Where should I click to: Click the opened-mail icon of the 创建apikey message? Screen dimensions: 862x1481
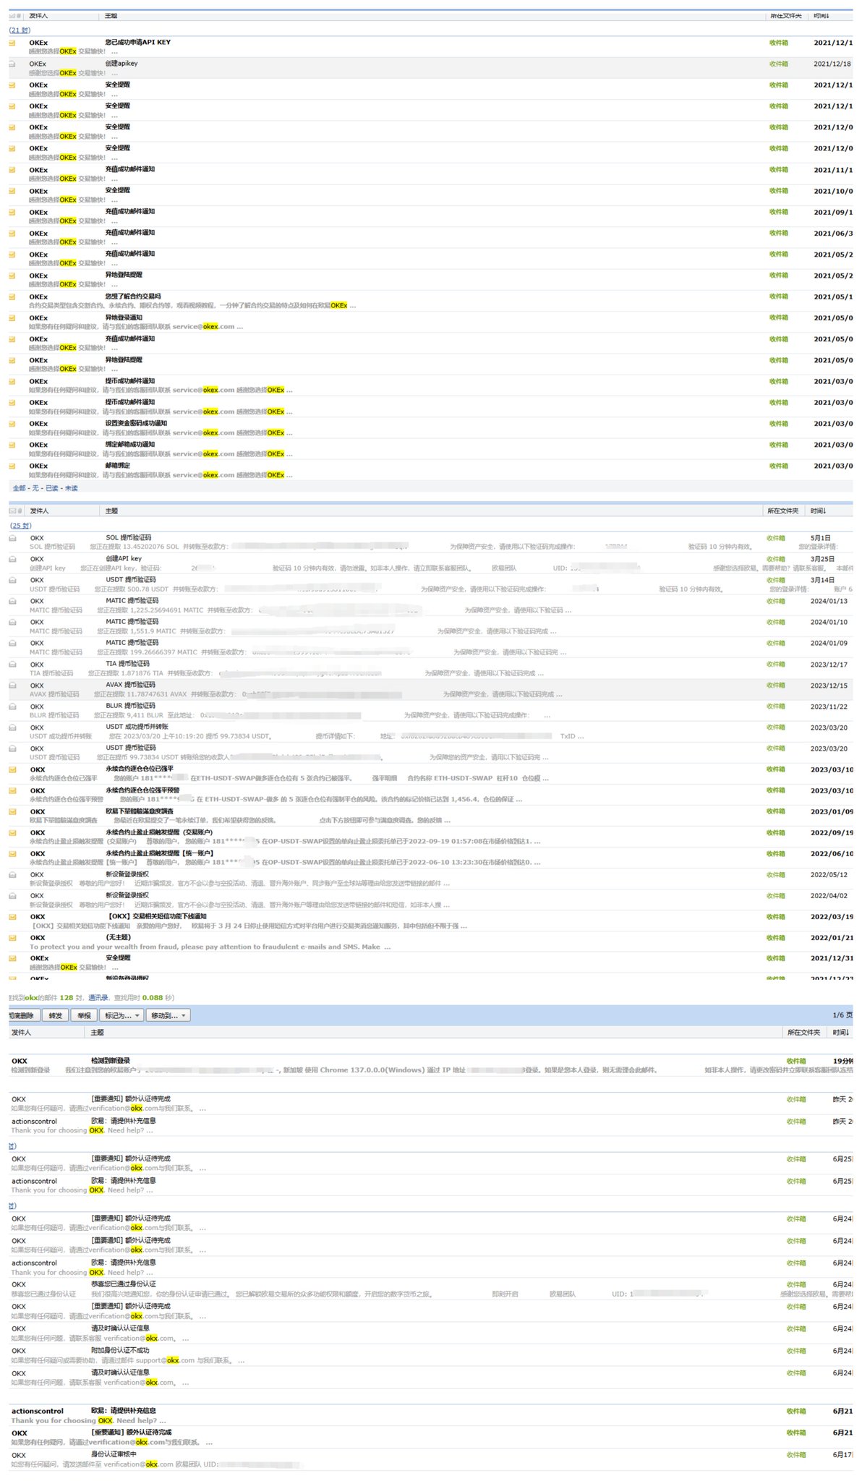pos(12,64)
